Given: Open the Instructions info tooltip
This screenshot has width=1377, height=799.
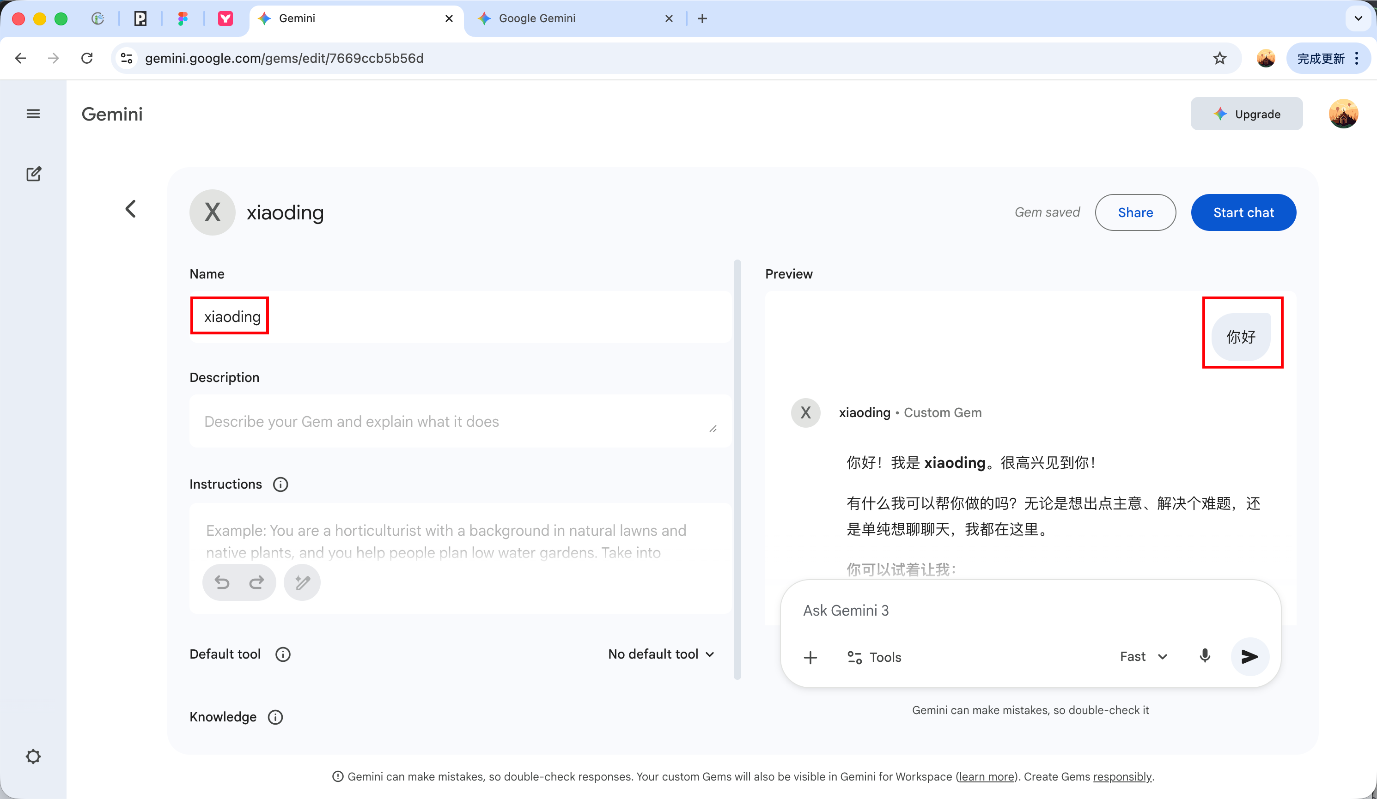Looking at the screenshot, I should 280,484.
